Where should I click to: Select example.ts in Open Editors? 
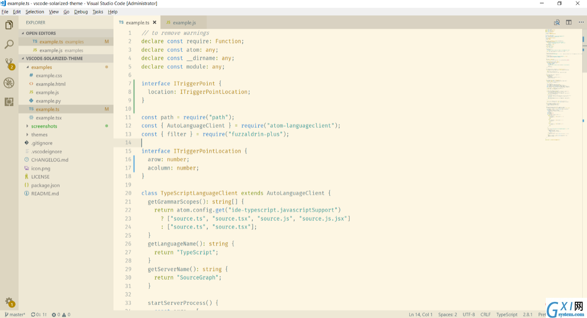[66, 42]
